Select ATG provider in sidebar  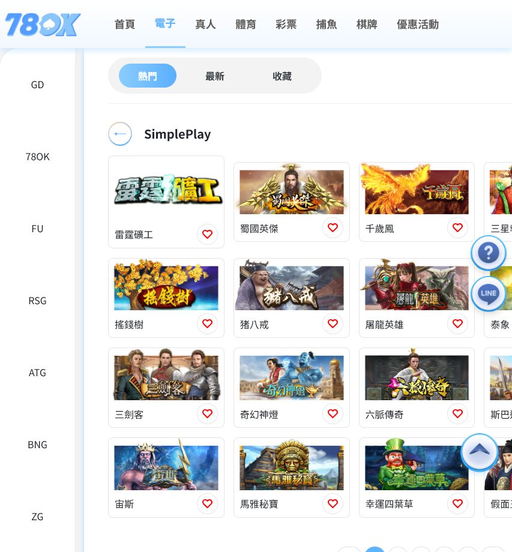coord(37,373)
